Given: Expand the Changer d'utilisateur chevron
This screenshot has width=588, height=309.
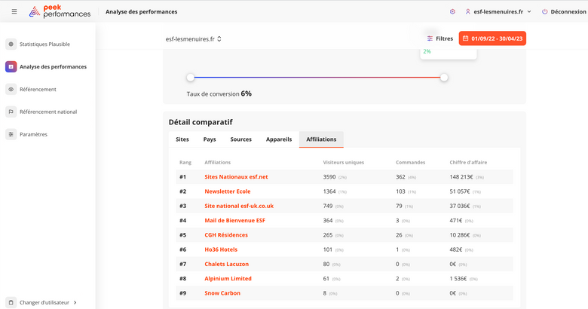Looking at the screenshot, I should pyautogui.click(x=75, y=302).
